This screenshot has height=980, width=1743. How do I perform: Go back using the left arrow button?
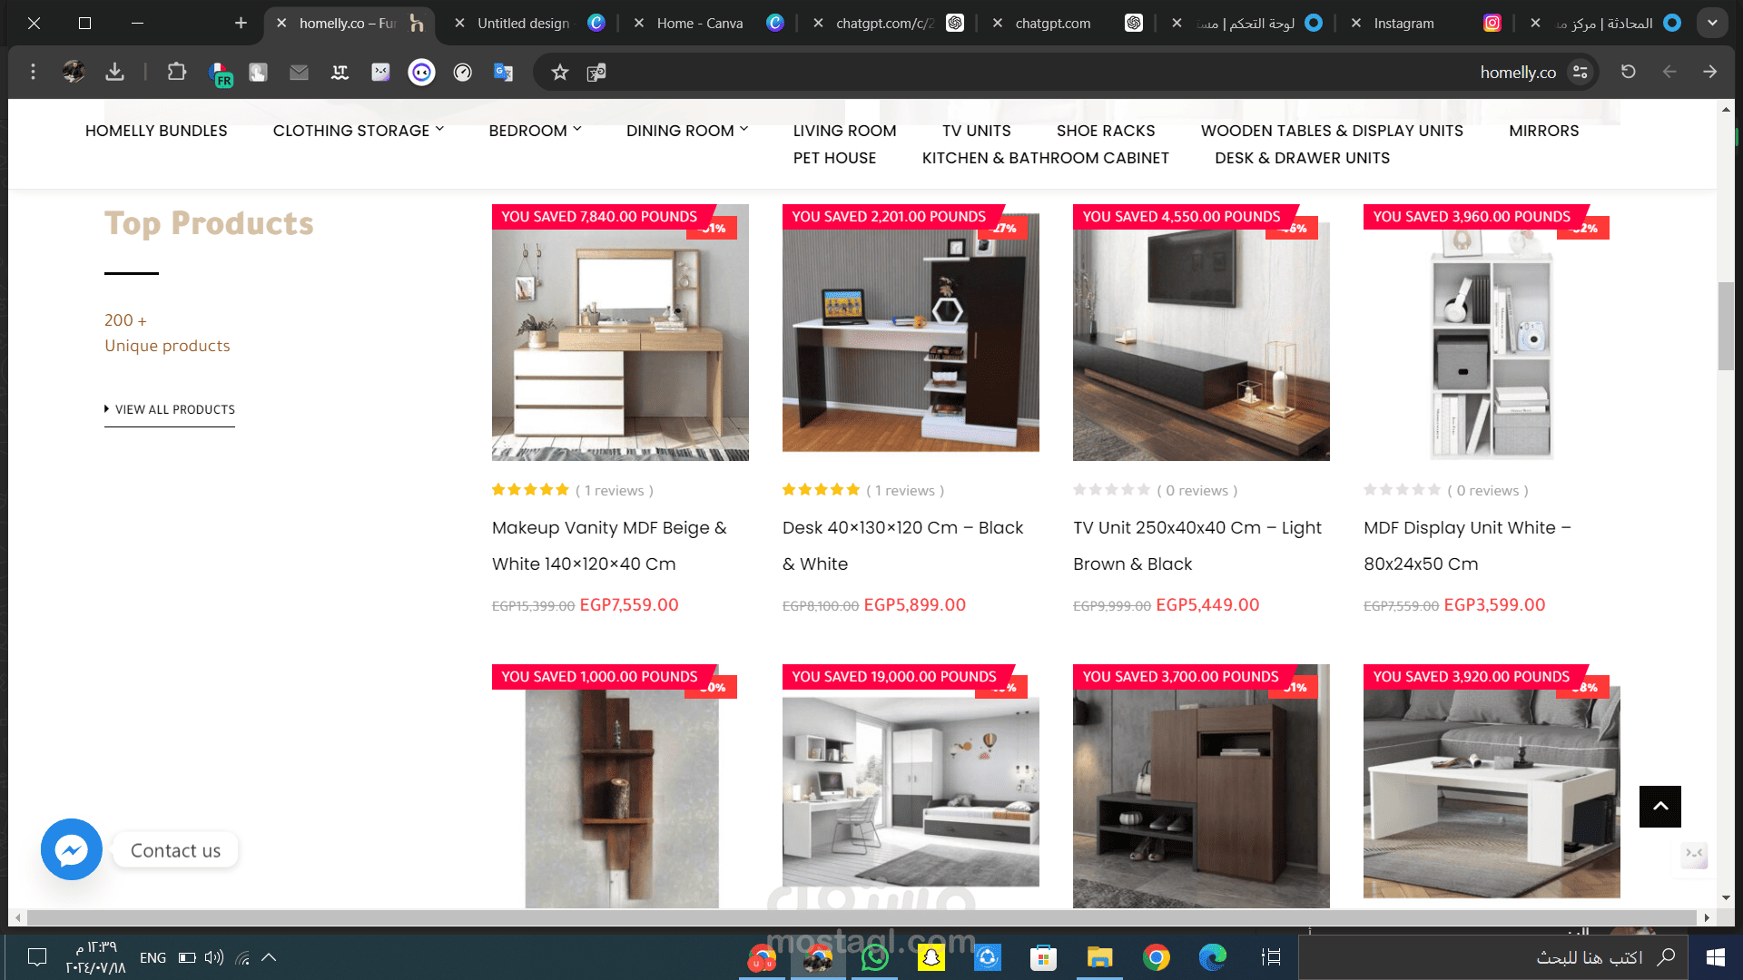[x=1669, y=72]
